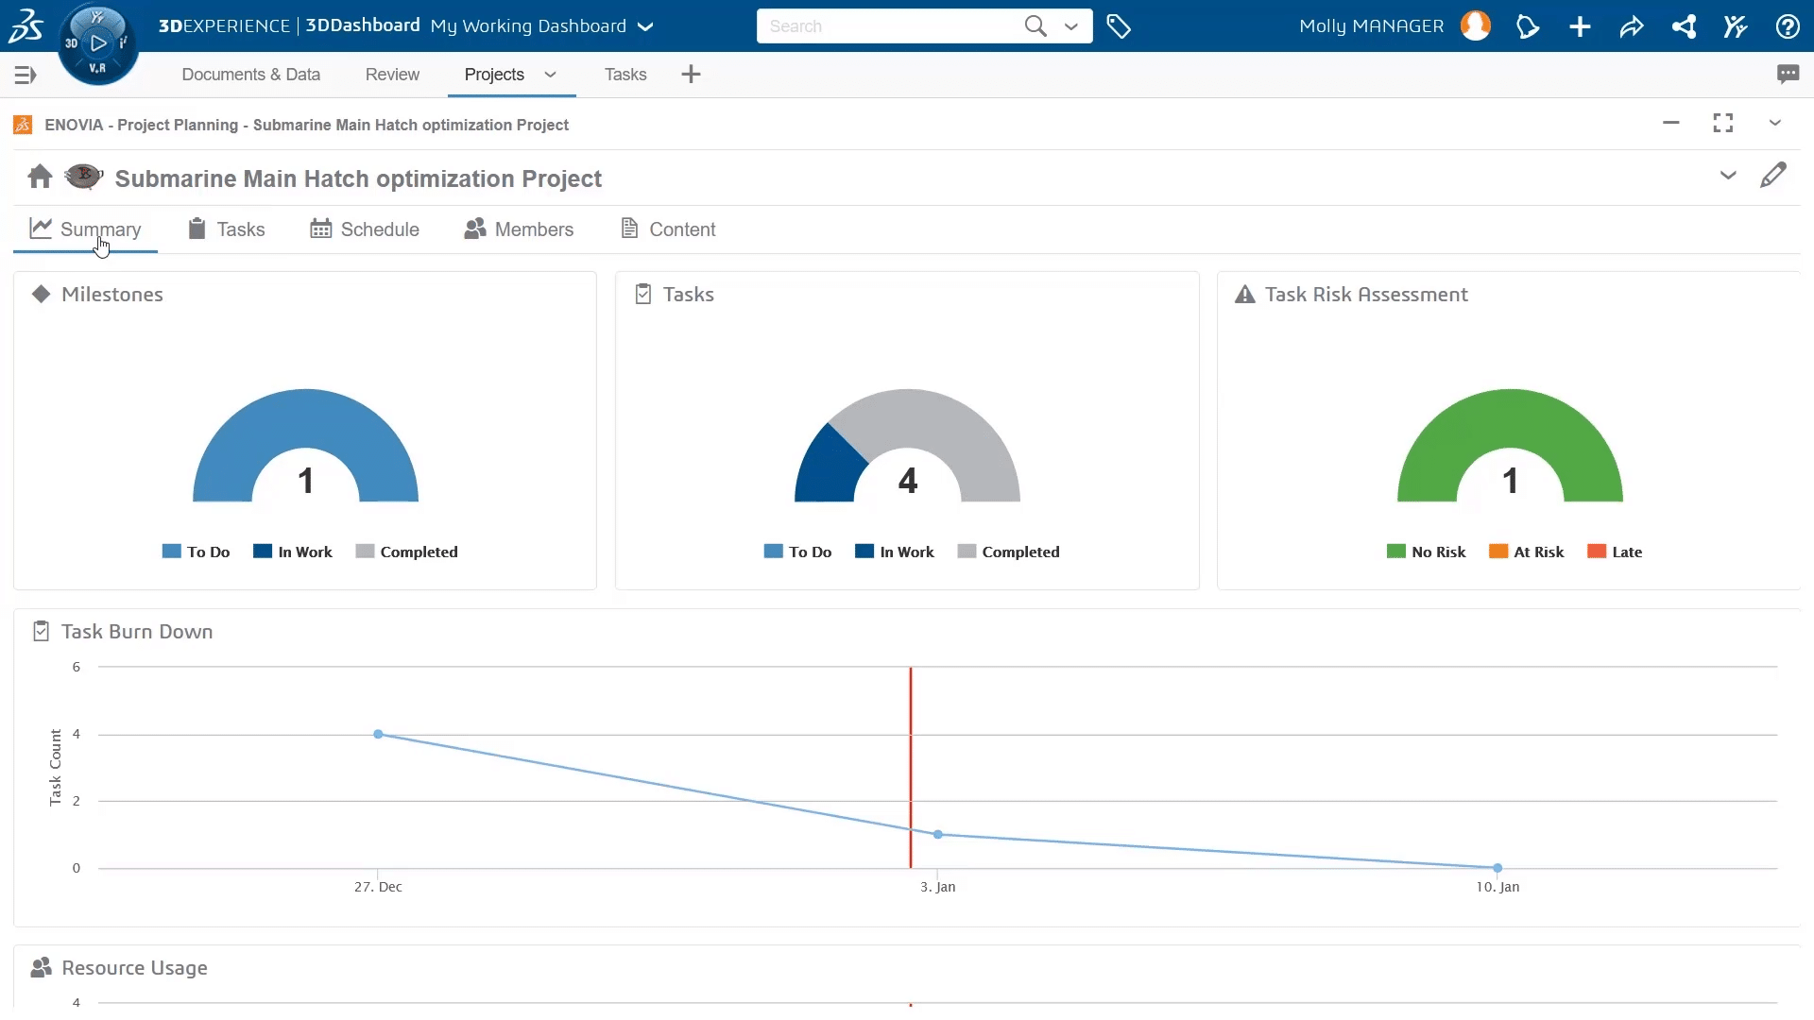
Task: Select the 3. Jan burn down point
Action: coord(937,834)
